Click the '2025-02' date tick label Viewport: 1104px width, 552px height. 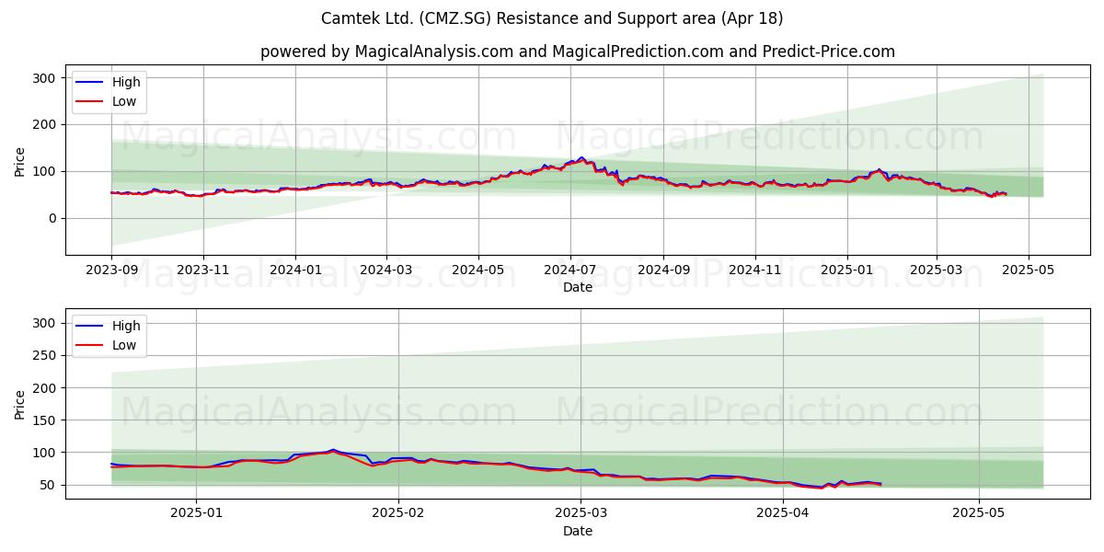pos(398,513)
